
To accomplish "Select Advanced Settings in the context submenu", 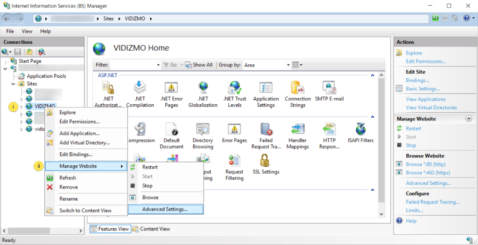I will (165, 209).
